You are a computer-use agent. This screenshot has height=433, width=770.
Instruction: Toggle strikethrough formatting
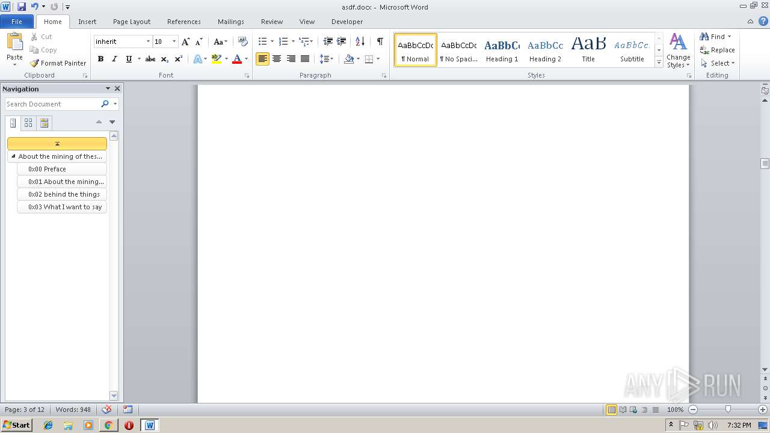pyautogui.click(x=150, y=59)
